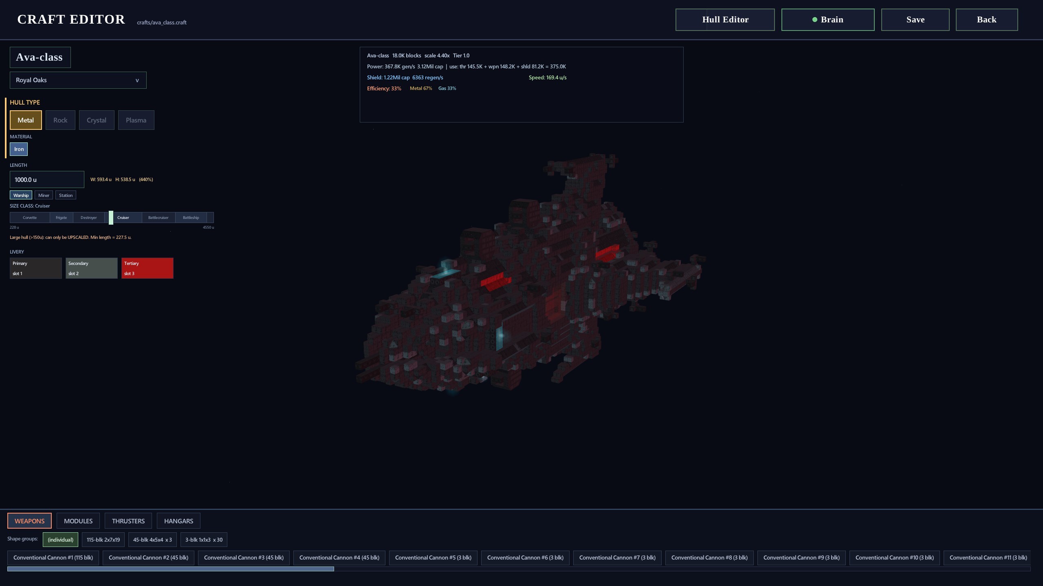Go back with the Back button

coord(986,20)
